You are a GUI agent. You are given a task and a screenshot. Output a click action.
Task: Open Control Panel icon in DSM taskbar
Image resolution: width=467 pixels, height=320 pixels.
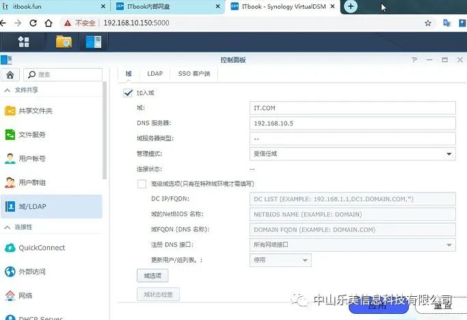94,42
